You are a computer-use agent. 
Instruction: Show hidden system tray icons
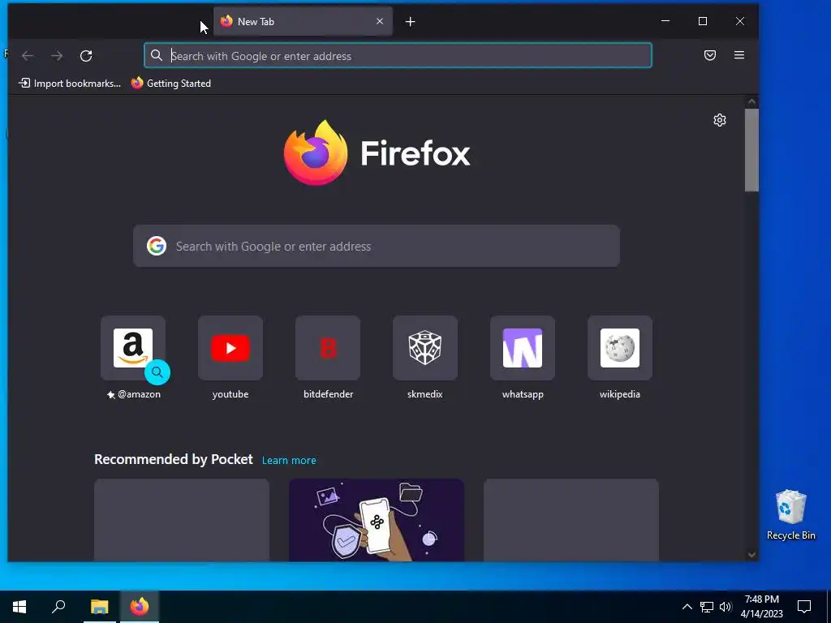(x=687, y=607)
